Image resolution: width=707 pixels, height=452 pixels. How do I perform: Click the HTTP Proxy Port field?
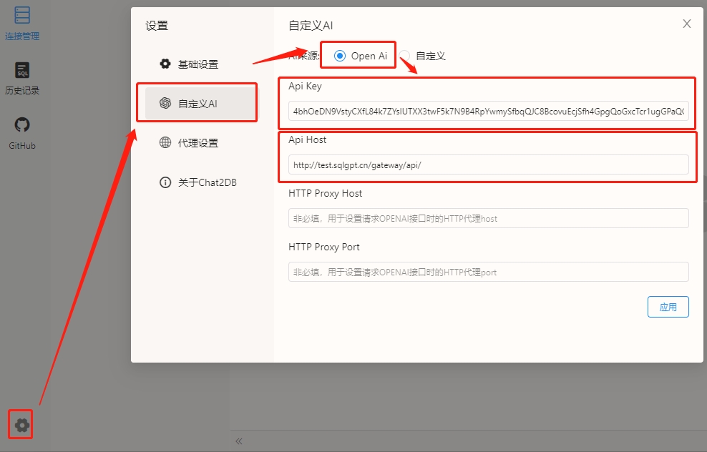coord(488,272)
